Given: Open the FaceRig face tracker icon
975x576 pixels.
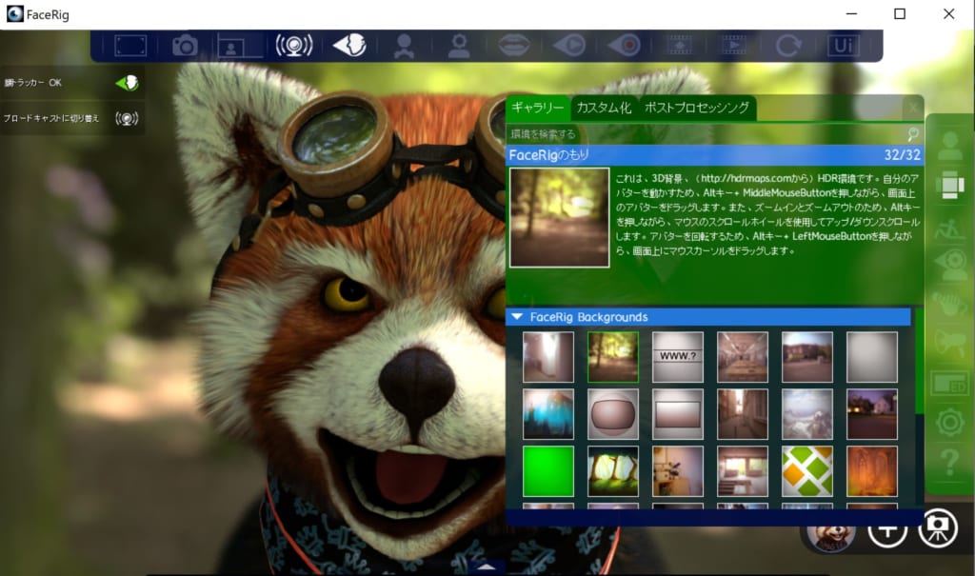Looking at the screenshot, I should coord(348,44).
